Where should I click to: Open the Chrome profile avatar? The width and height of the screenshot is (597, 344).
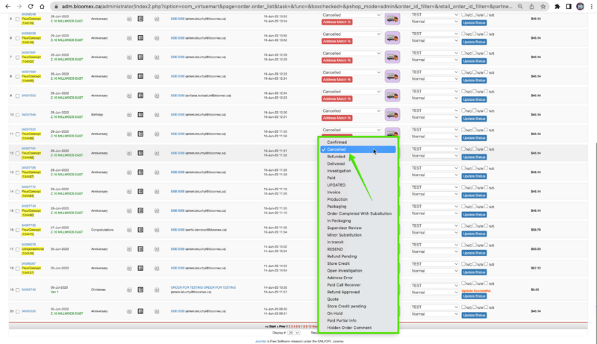[x=580, y=7]
